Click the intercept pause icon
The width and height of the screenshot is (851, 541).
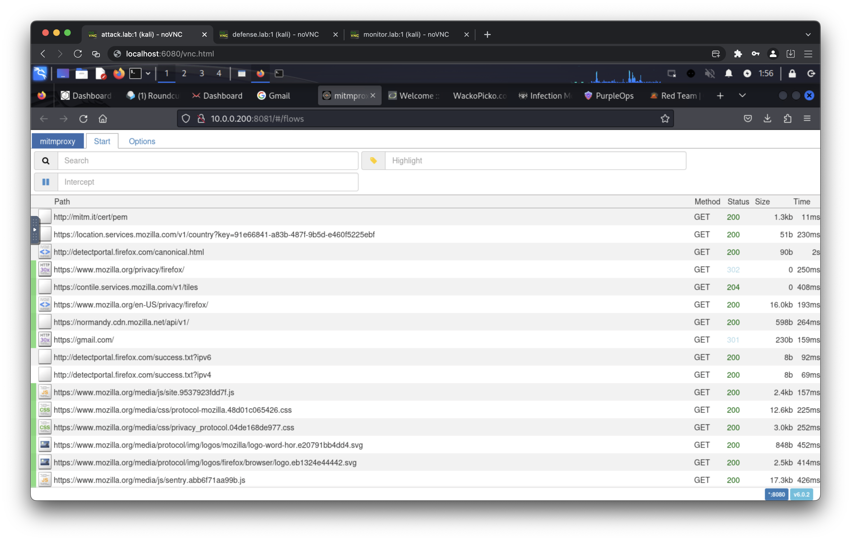pyautogui.click(x=46, y=182)
